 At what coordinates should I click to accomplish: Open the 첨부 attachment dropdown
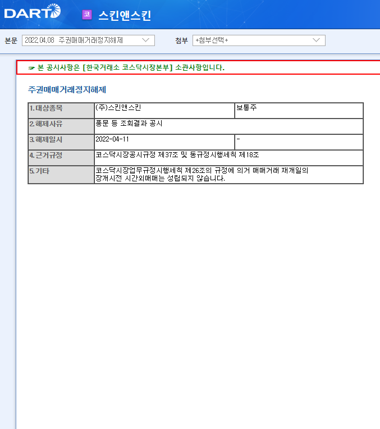click(259, 40)
